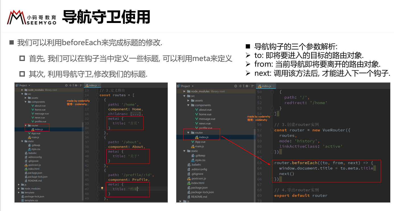Open template.zip in left project tree
The height and width of the screenshot is (211, 394).
pyautogui.click(x=31, y=200)
